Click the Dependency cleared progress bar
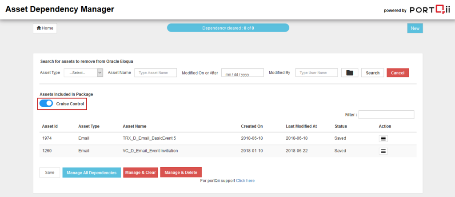The height and width of the screenshot is (197, 455). [228, 28]
